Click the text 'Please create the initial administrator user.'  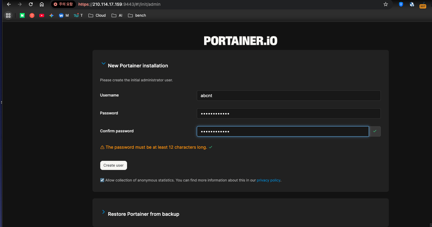(136, 80)
